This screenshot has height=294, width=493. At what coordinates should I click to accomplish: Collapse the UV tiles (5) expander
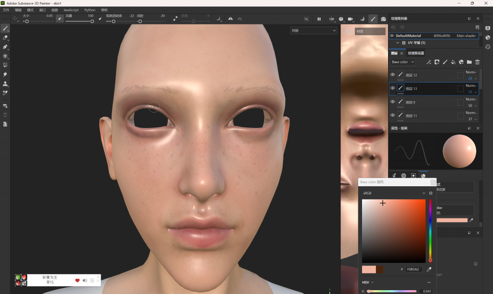tap(397, 43)
